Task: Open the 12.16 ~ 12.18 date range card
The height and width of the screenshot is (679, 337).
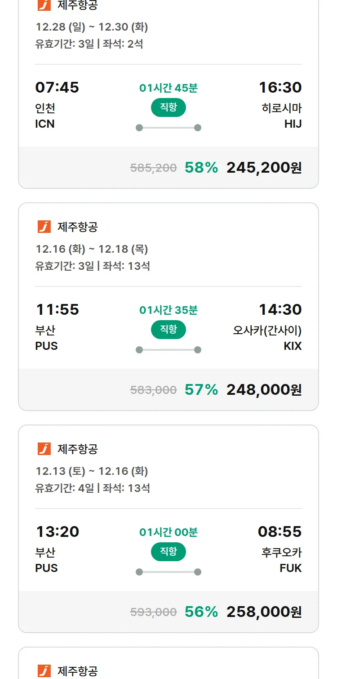Action: point(92,249)
